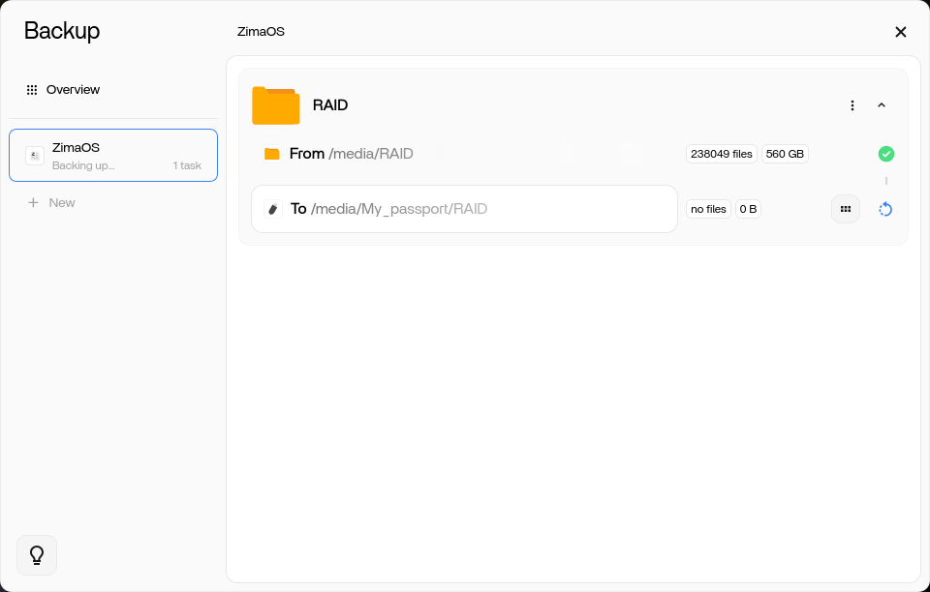This screenshot has height=592, width=930.
Task: Click the ZimaOS header title
Action: coord(261,31)
